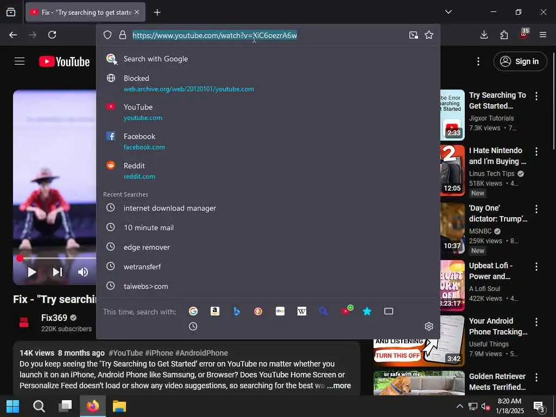Open the Fix369 channel link

coord(54,318)
